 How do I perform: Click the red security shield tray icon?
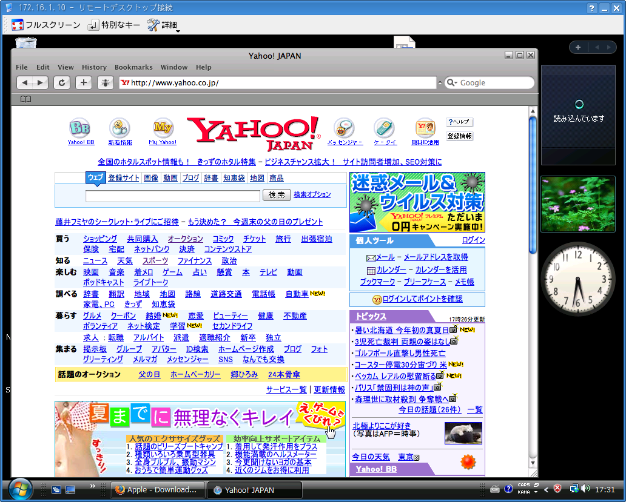557,489
